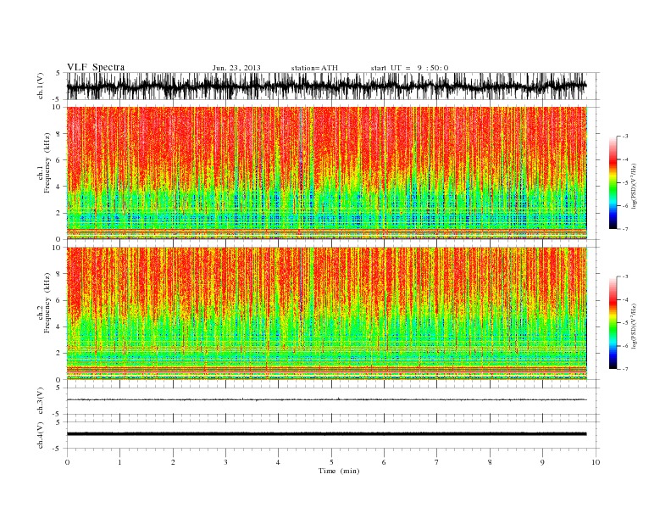Click the 'Time (min)' axis label
671x519 pixels.
click(x=339, y=471)
